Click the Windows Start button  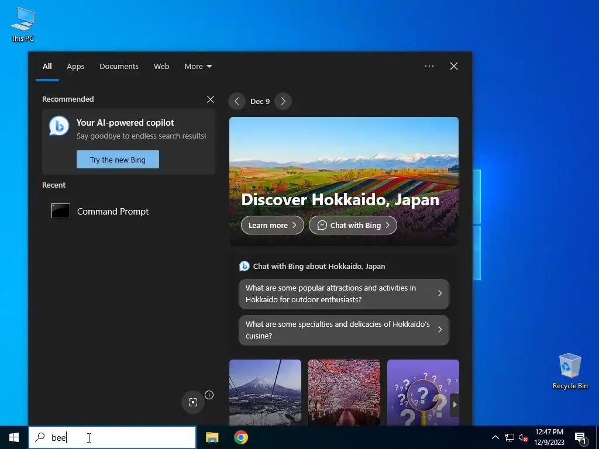tap(14, 437)
